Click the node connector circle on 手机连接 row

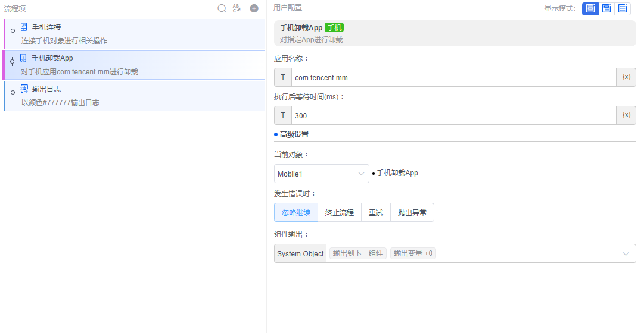(x=13, y=30)
